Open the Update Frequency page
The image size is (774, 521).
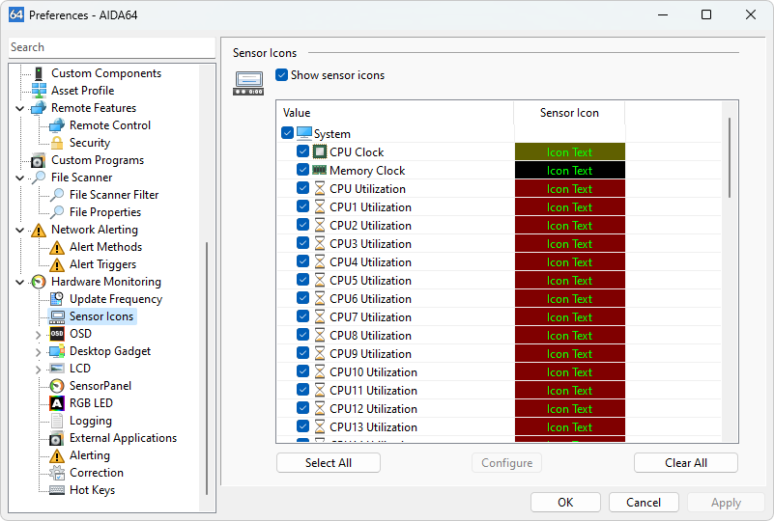115,299
